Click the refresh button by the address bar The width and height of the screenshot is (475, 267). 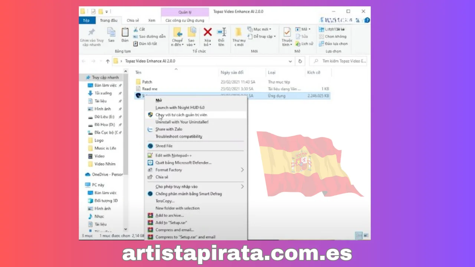(300, 61)
